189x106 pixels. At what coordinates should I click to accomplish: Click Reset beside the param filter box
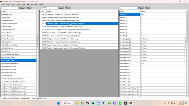click(28, 8)
